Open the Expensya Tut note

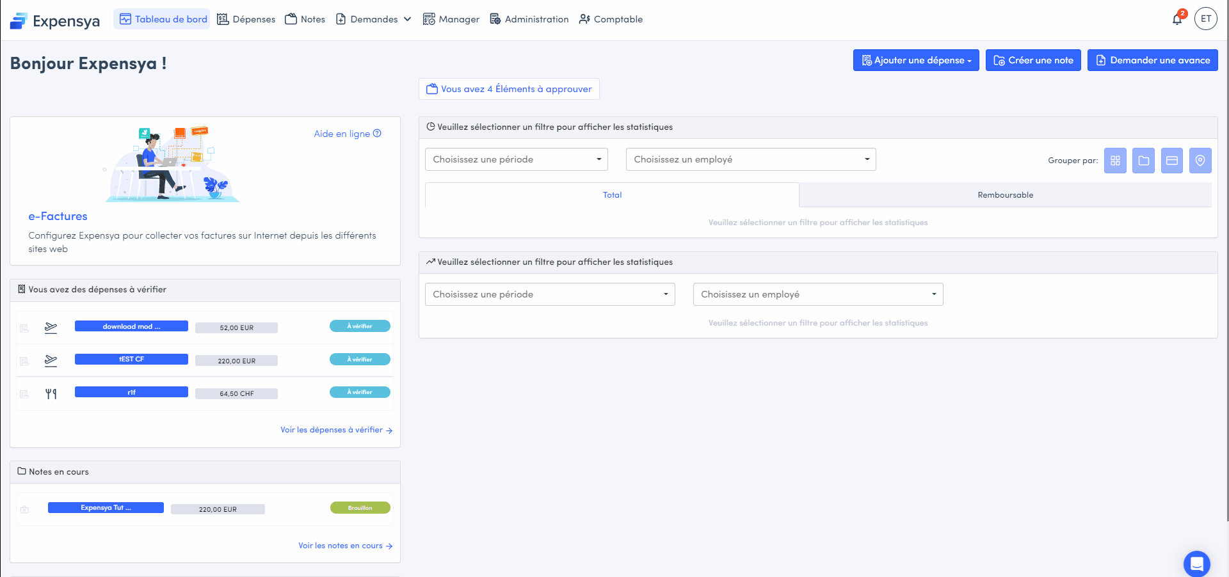pos(106,508)
